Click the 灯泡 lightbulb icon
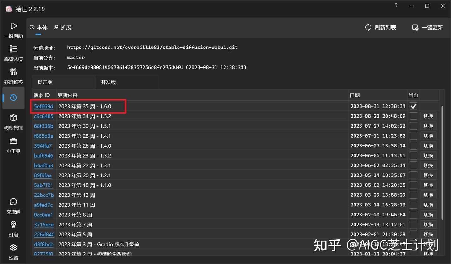This screenshot has width=451, height=264. point(13,229)
